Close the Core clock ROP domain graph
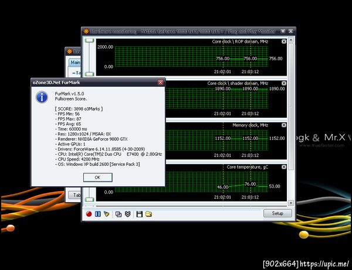Viewport: 352px width, 270px height. pos(284,42)
